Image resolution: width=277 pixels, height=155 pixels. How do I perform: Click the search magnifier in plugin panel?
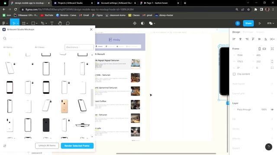tap(5, 38)
